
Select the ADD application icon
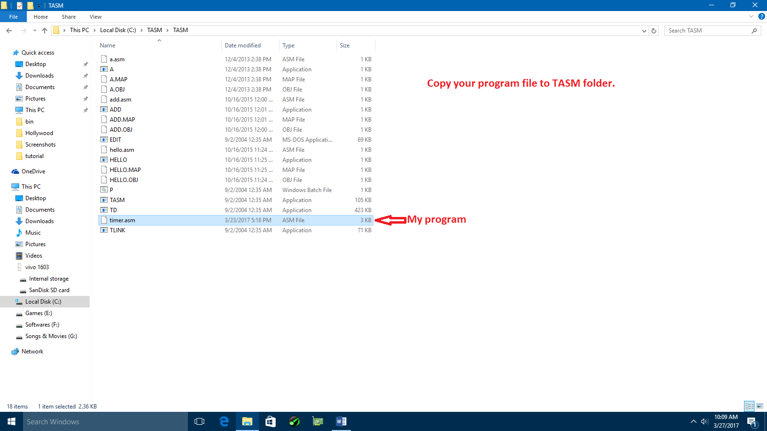coord(104,110)
